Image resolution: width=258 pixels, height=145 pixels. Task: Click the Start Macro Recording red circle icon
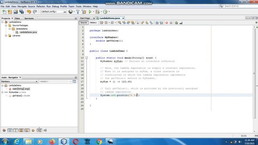(x=166, y=23)
